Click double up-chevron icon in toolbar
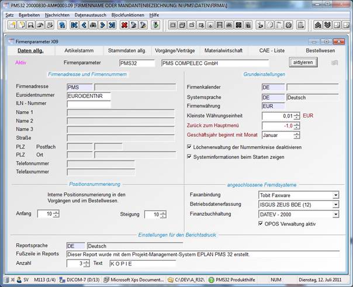The height and width of the screenshot is (287, 353). (x=318, y=25)
